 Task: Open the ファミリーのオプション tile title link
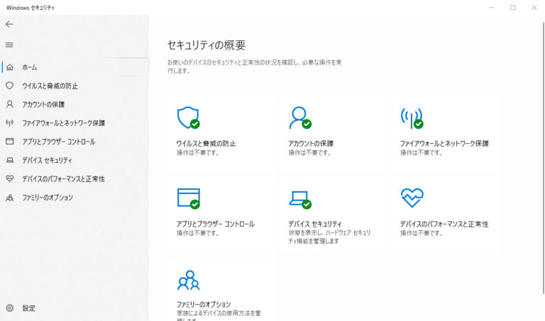(203, 304)
